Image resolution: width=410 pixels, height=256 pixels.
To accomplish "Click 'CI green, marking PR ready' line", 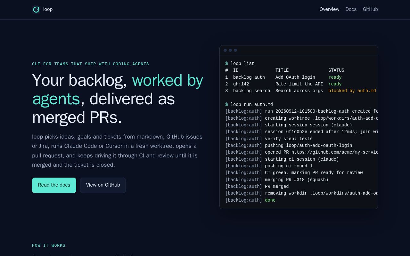I will 294,173.
